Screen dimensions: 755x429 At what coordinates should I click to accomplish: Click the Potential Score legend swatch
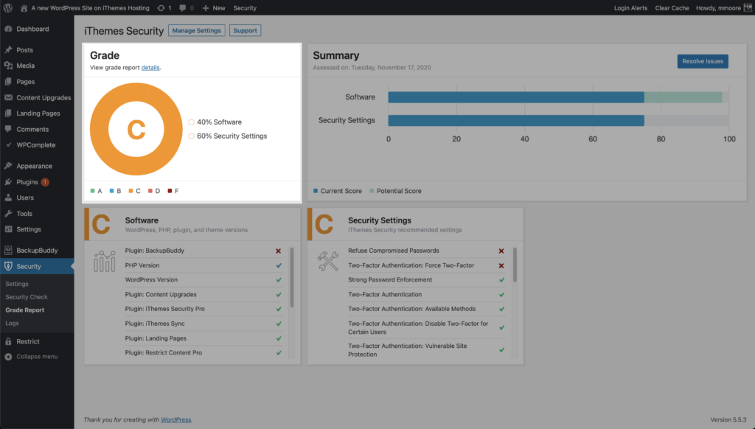[x=372, y=191]
